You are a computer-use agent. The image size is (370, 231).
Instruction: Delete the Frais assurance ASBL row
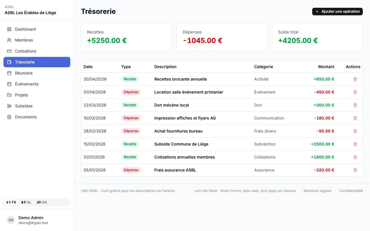coord(355,170)
